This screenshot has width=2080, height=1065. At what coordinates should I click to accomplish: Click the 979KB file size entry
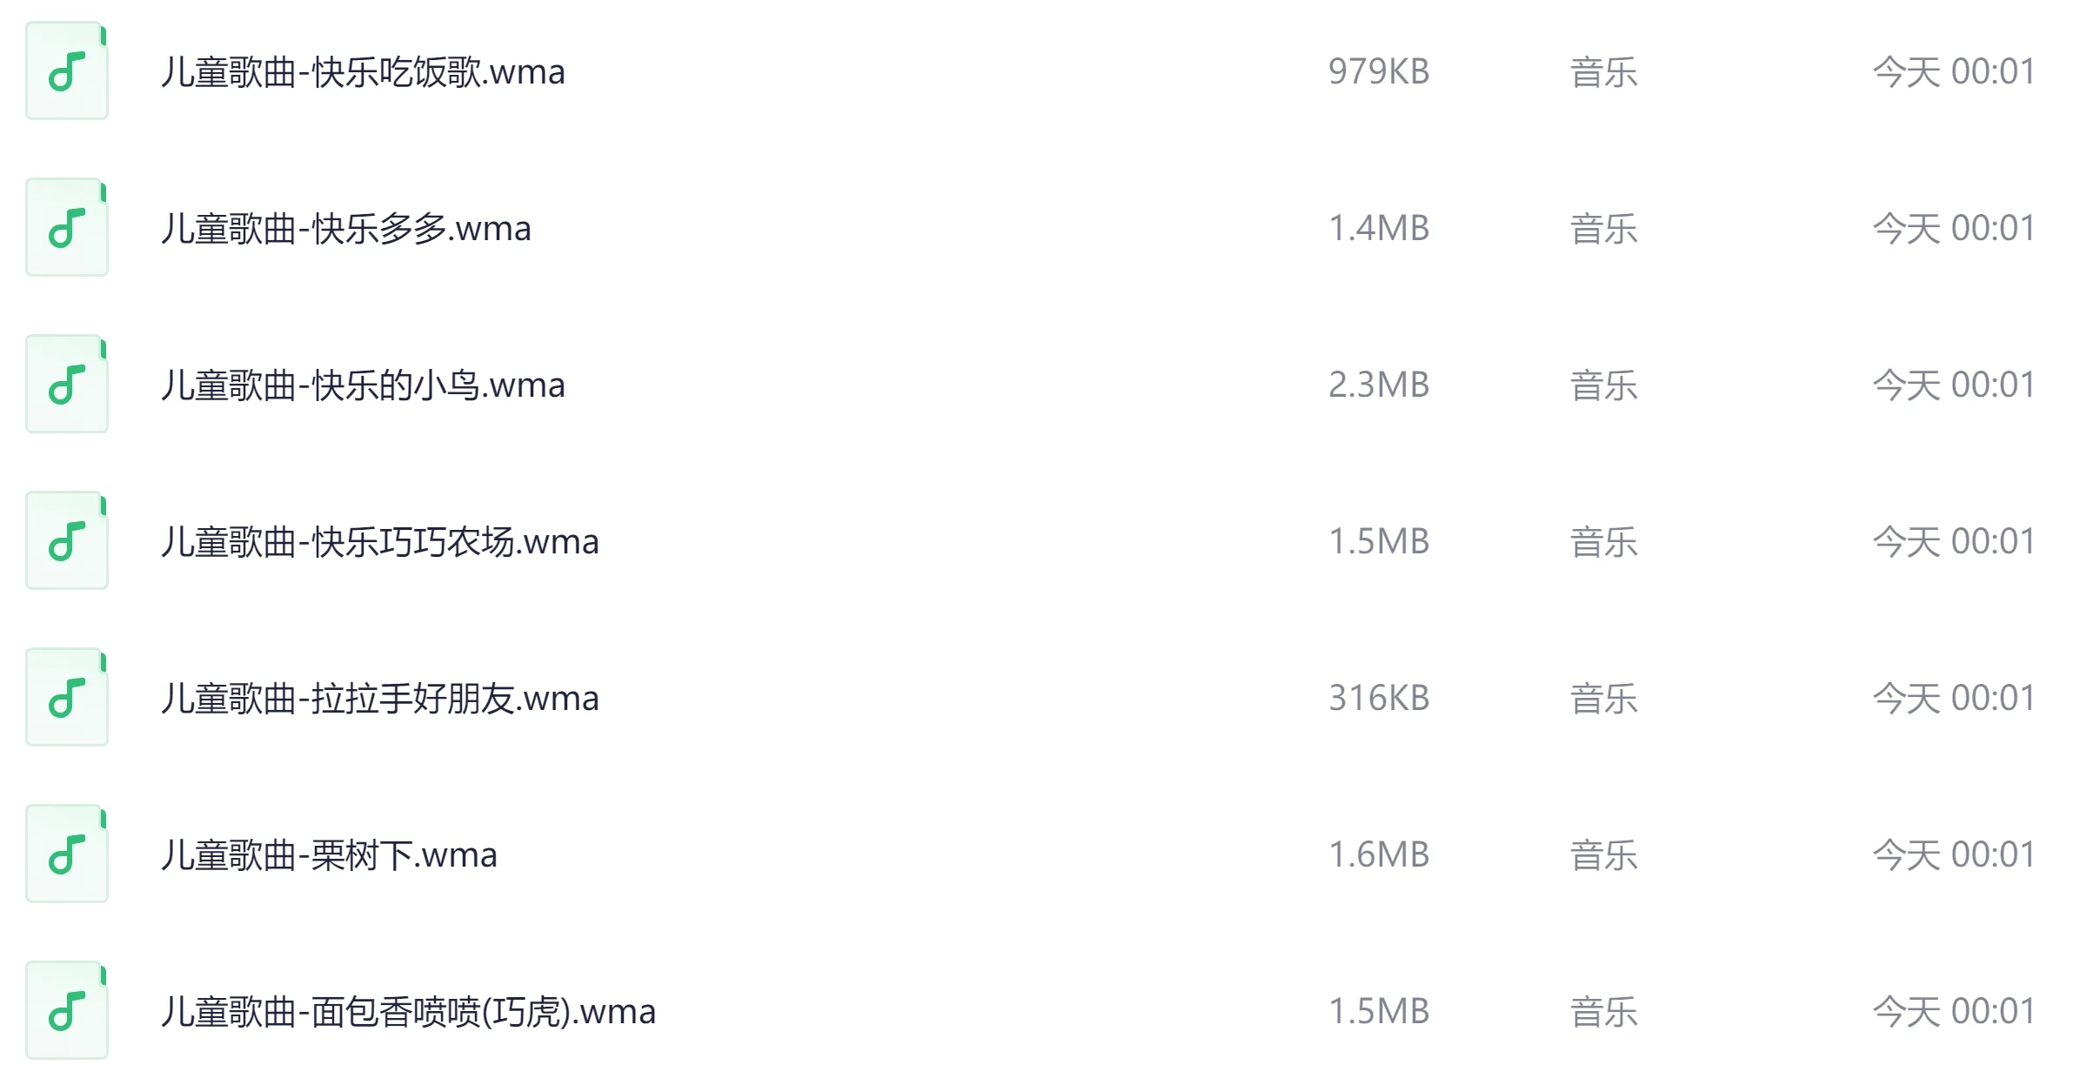tap(1379, 72)
